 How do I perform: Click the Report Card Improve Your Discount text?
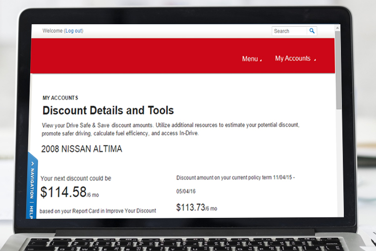(98, 211)
